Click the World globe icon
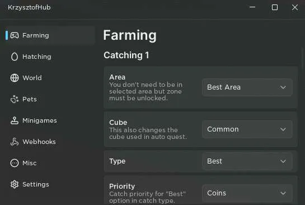 pyautogui.click(x=15, y=78)
